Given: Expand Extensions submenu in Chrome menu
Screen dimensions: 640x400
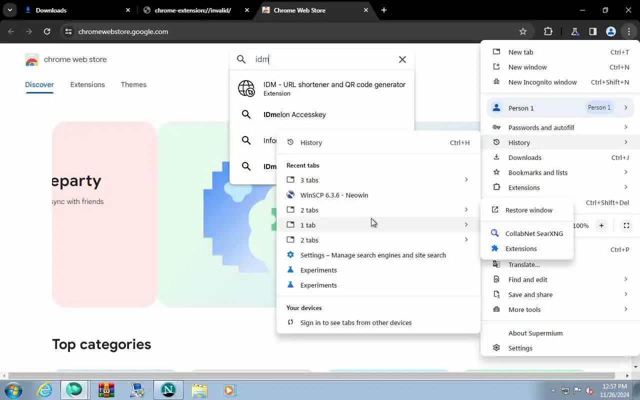Looking at the screenshot, I should [x=560, y=187].
